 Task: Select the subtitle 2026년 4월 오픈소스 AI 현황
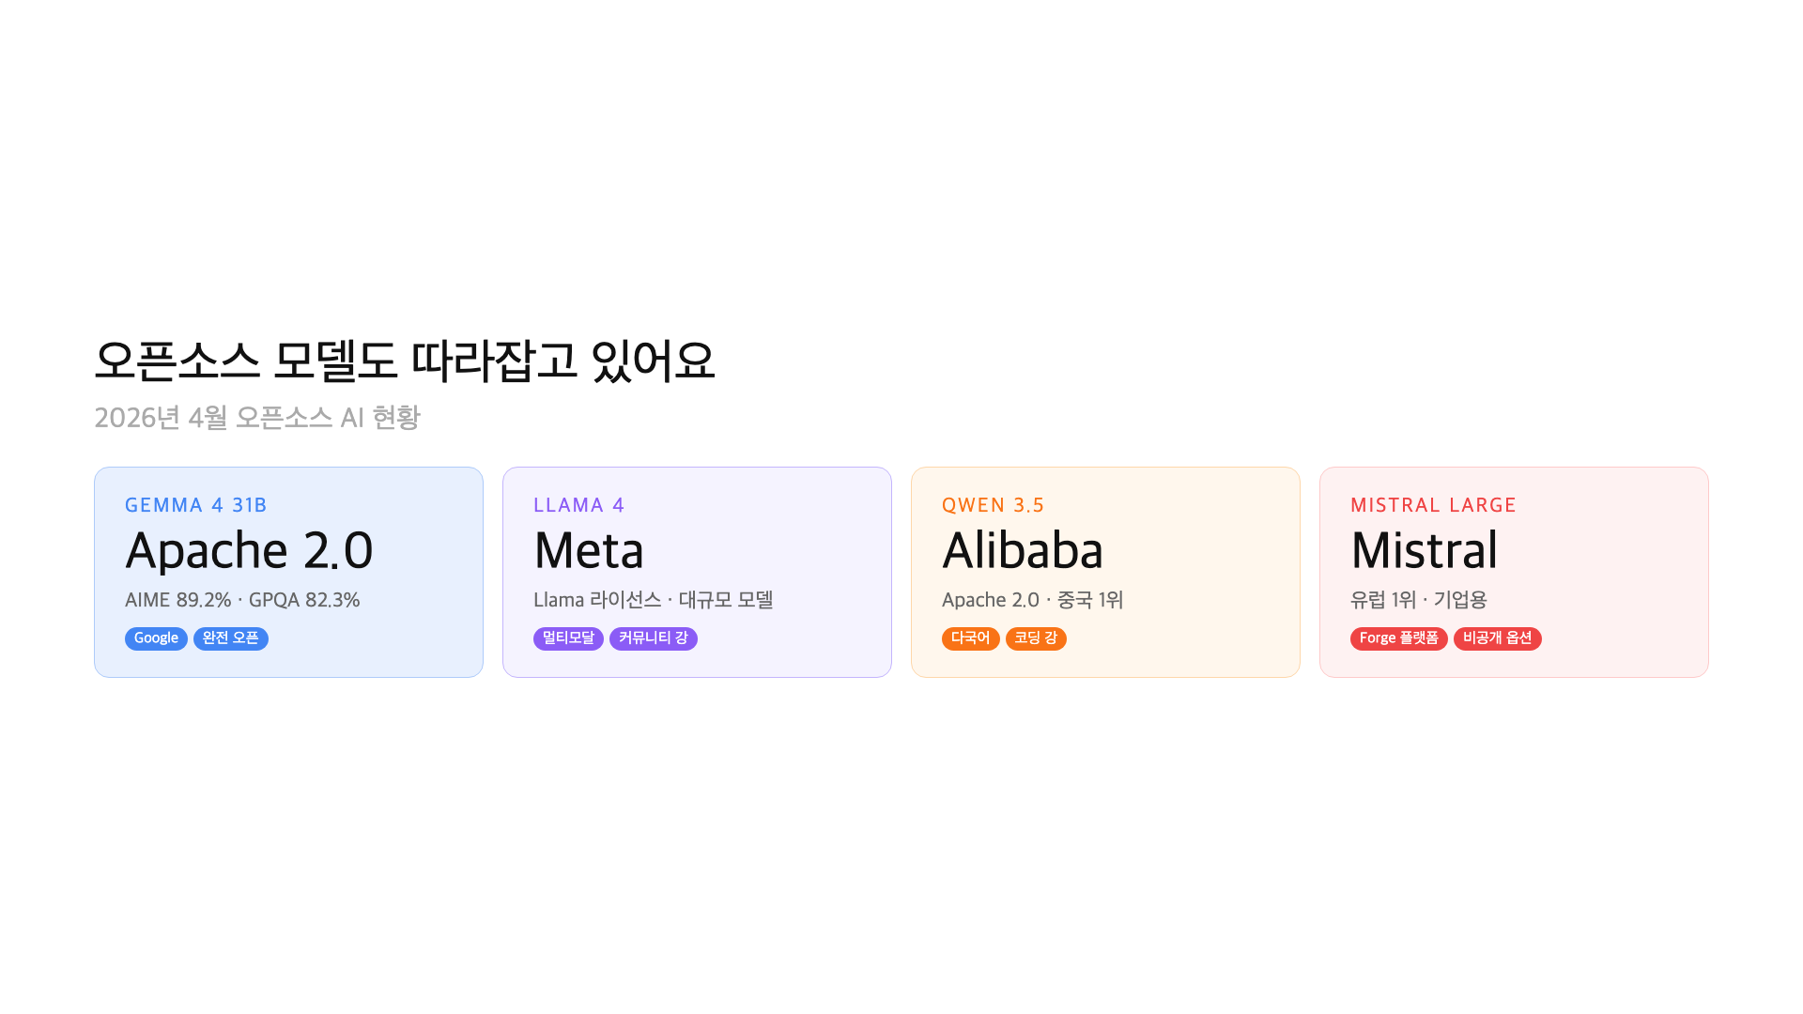pos(257,418)
